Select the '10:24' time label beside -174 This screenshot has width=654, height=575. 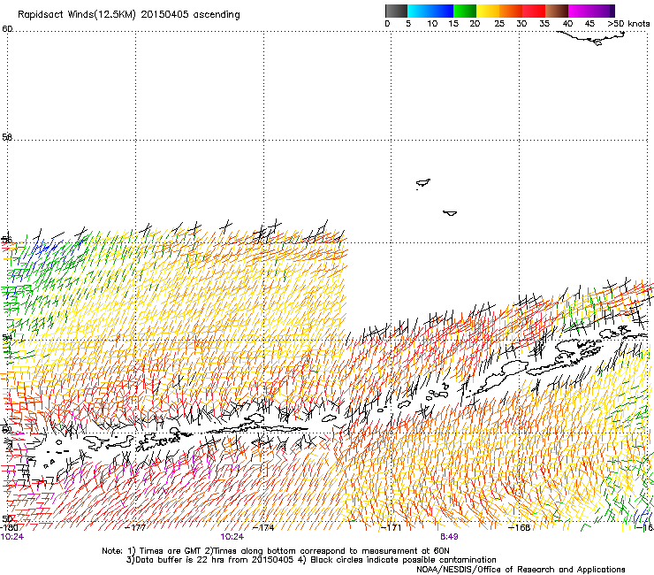[232, 537]
